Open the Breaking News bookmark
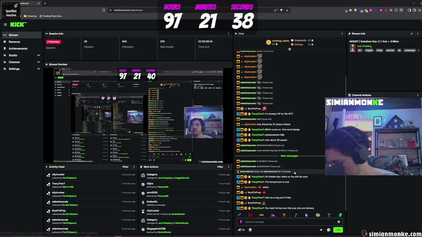422x237 pixels. point(51,16)
